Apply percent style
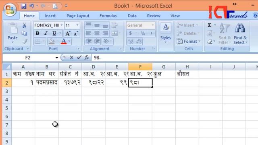The height and width of the screenshot is (145, 258). tap(143, 33)
